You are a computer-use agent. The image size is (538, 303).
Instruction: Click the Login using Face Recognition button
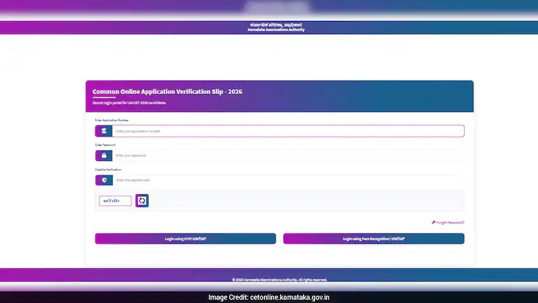(374, 239)
